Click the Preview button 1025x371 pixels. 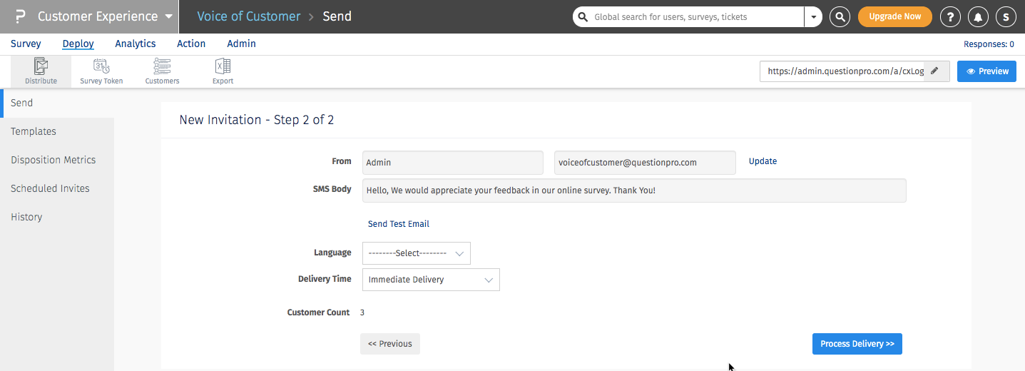click(986, 71)
